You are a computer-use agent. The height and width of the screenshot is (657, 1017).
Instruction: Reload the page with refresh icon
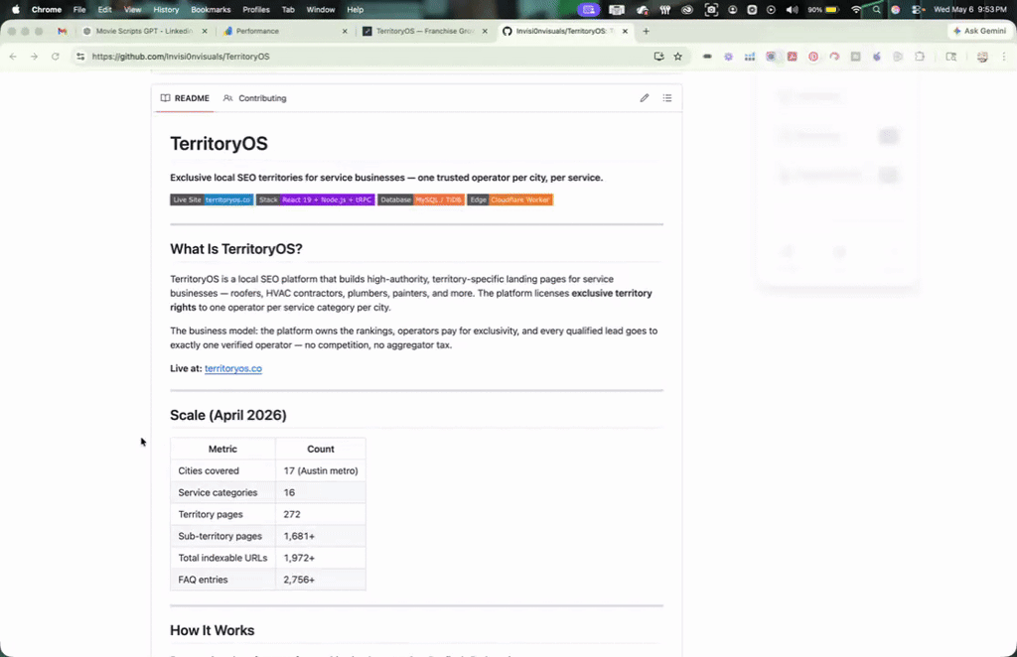tap(56, 57)
